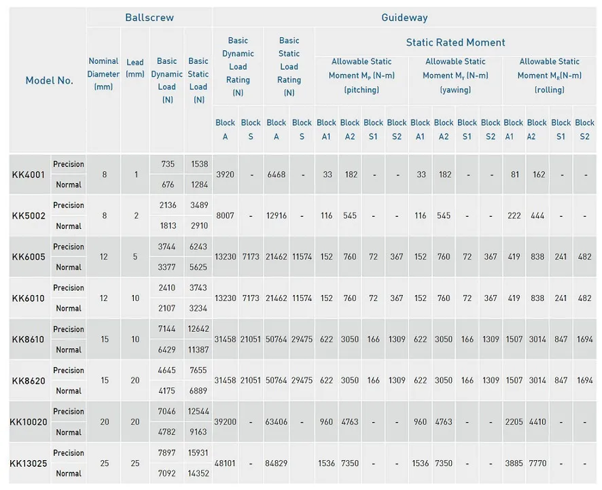602x490 pixels.
Task: Click the value 12642
Action: (x=198, y=329)
